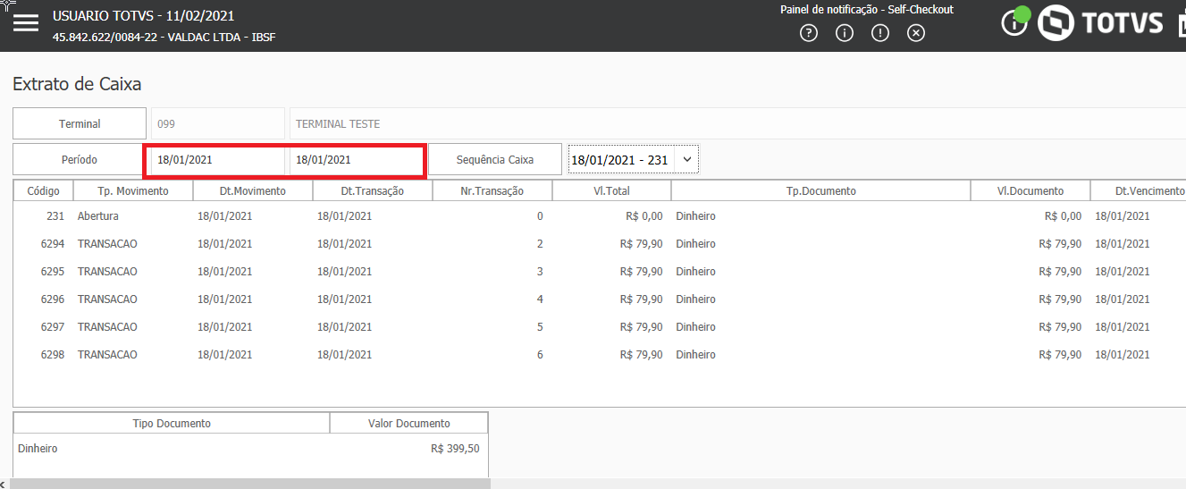1186x489 pixels.
Task: Sort by Dt.Vencimento column header
Action: 1139,190
